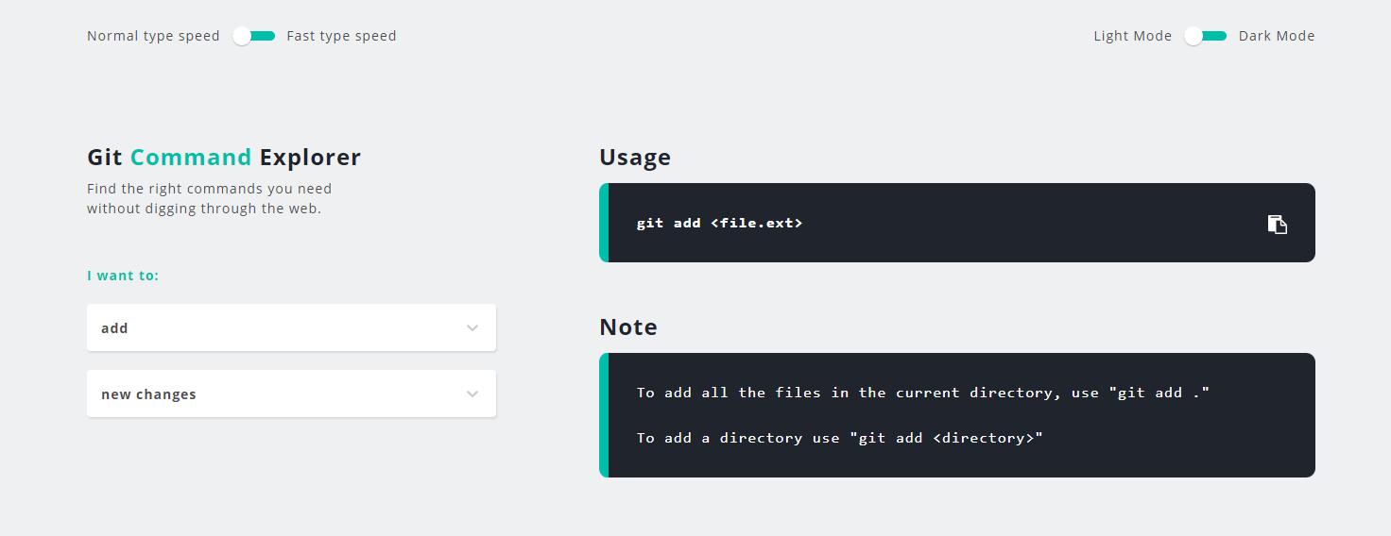Copy the git add command to clipboard
Viewport: 1391px width, 536px height.
click(x=1277, y=224)
